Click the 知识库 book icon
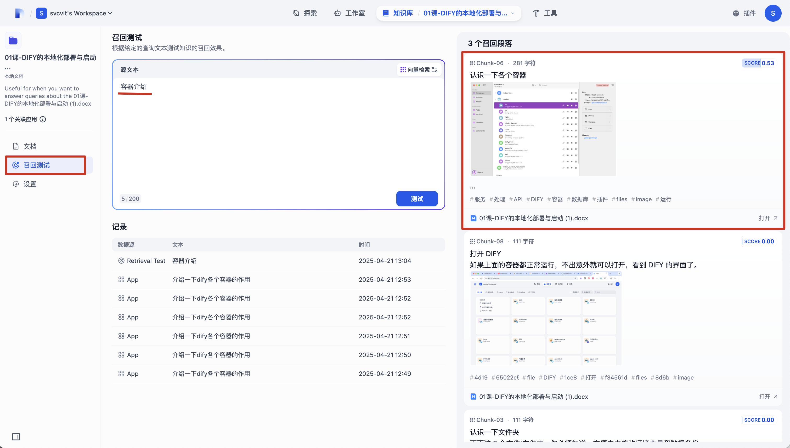 (x=386, y=13)
